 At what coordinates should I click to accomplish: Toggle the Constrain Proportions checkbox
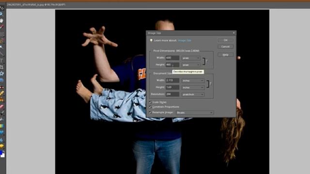click(x=150, y=107)
